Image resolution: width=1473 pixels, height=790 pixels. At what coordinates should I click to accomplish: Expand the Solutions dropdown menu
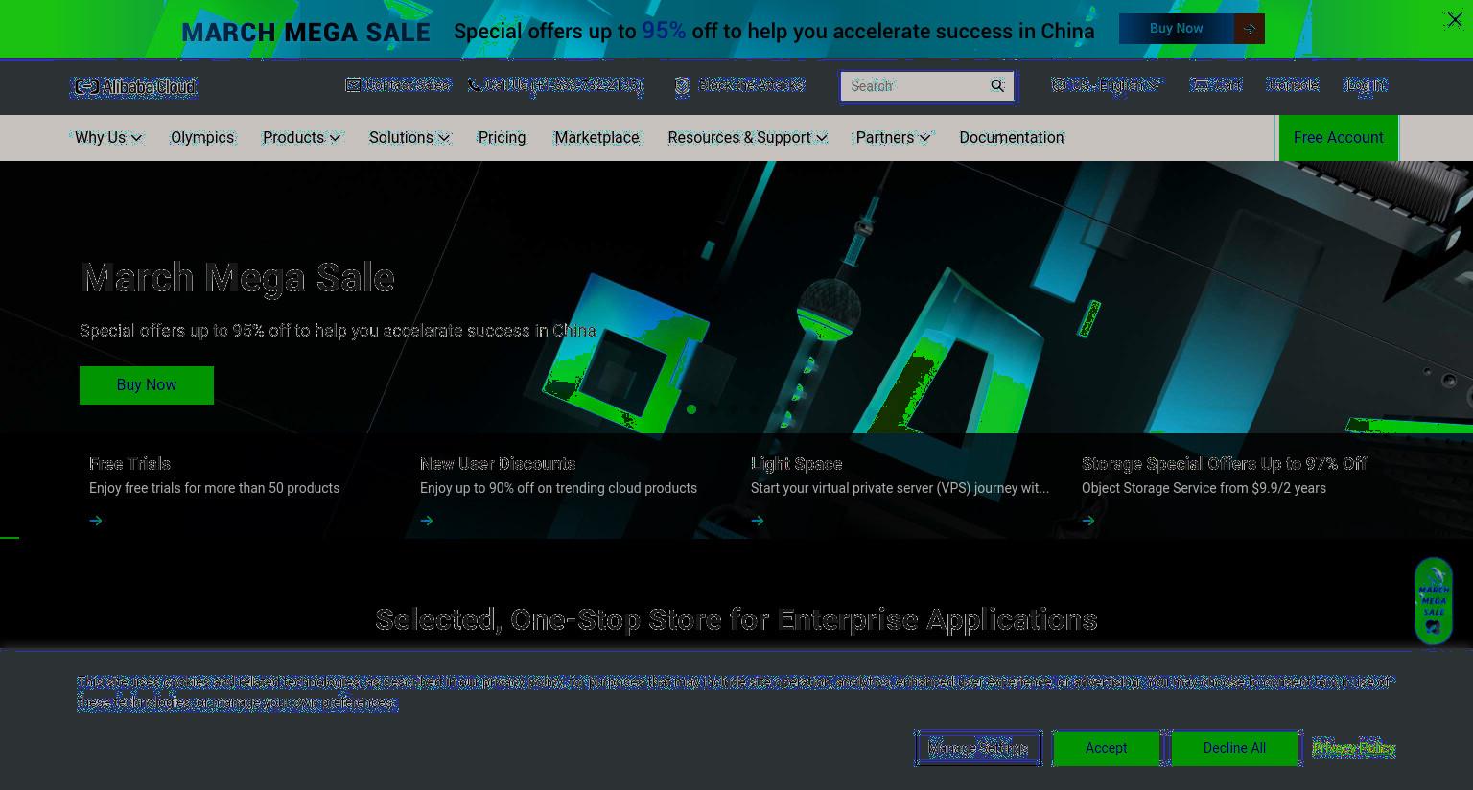(409, 138)
